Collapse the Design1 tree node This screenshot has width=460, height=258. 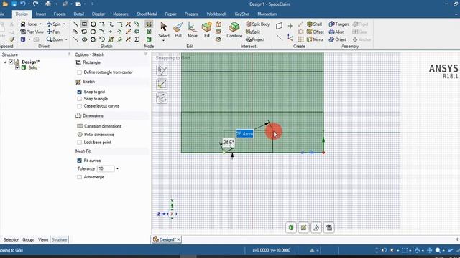click(x=5, y=62)
